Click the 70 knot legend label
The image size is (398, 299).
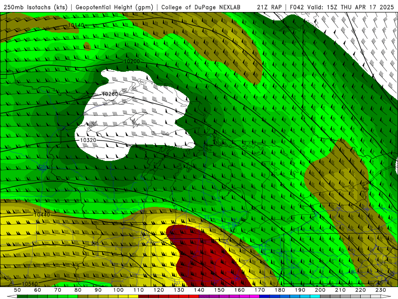(58, 290)
